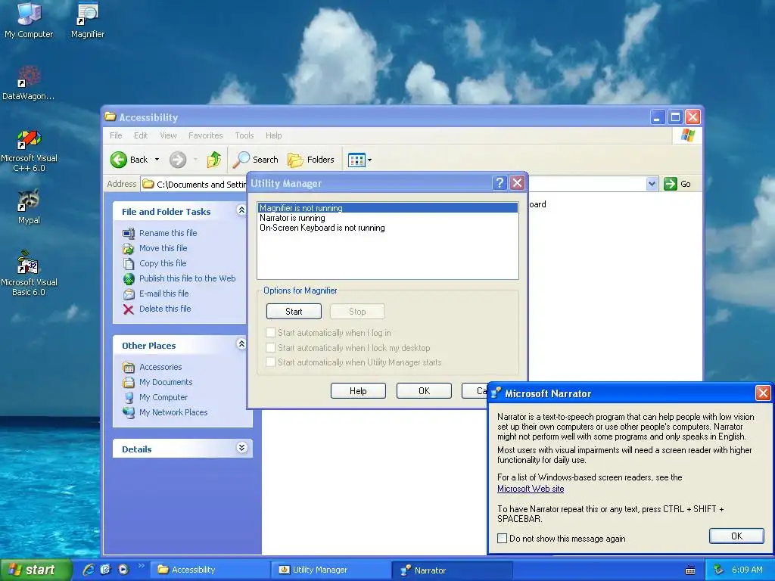The height and width of the screenshot is (581, 775).
Task: Click Start button in Utility Manager
Action: coord(294,312)
